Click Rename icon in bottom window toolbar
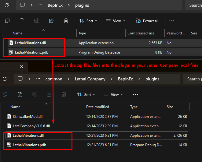 click(35, 94)
